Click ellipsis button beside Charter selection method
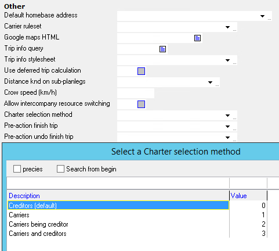The width and height of the screenshot is (279, 251). pos(234,119)
